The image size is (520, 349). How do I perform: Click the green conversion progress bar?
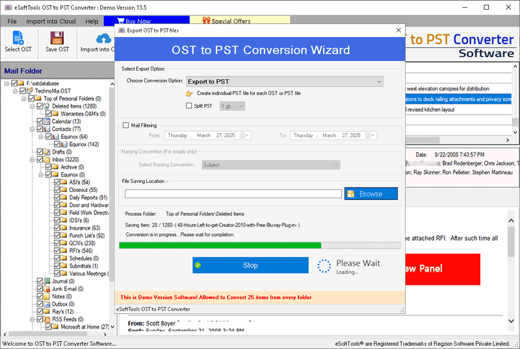tap(221, 245)
